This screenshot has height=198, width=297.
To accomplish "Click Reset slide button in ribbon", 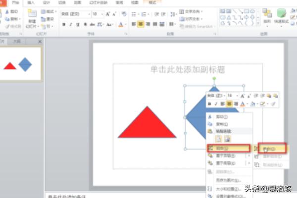I will [48, 19].
